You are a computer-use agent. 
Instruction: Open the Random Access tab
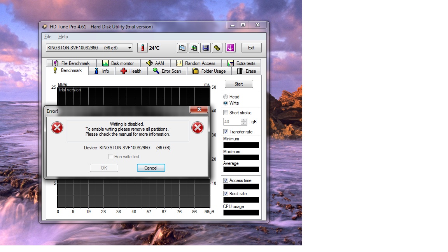pos(196,63)
